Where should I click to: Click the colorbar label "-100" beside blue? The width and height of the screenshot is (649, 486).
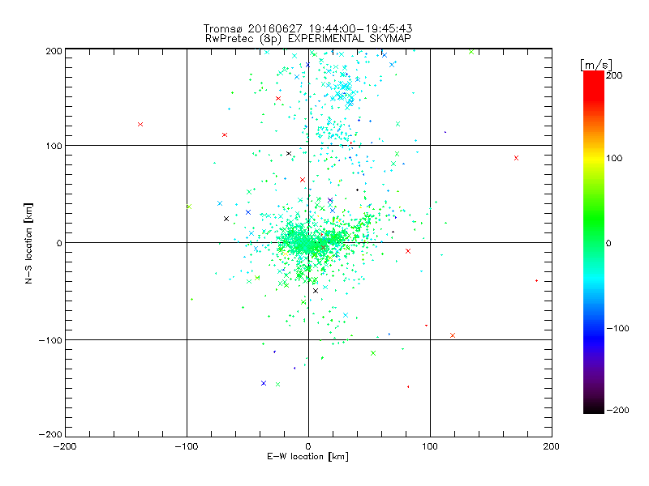[617, 328]
